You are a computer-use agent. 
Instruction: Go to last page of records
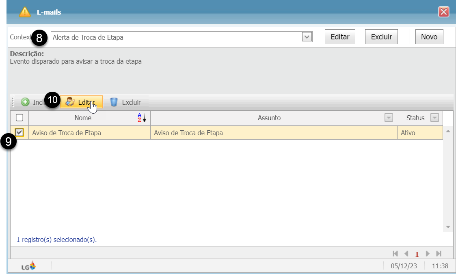[439, 254]
